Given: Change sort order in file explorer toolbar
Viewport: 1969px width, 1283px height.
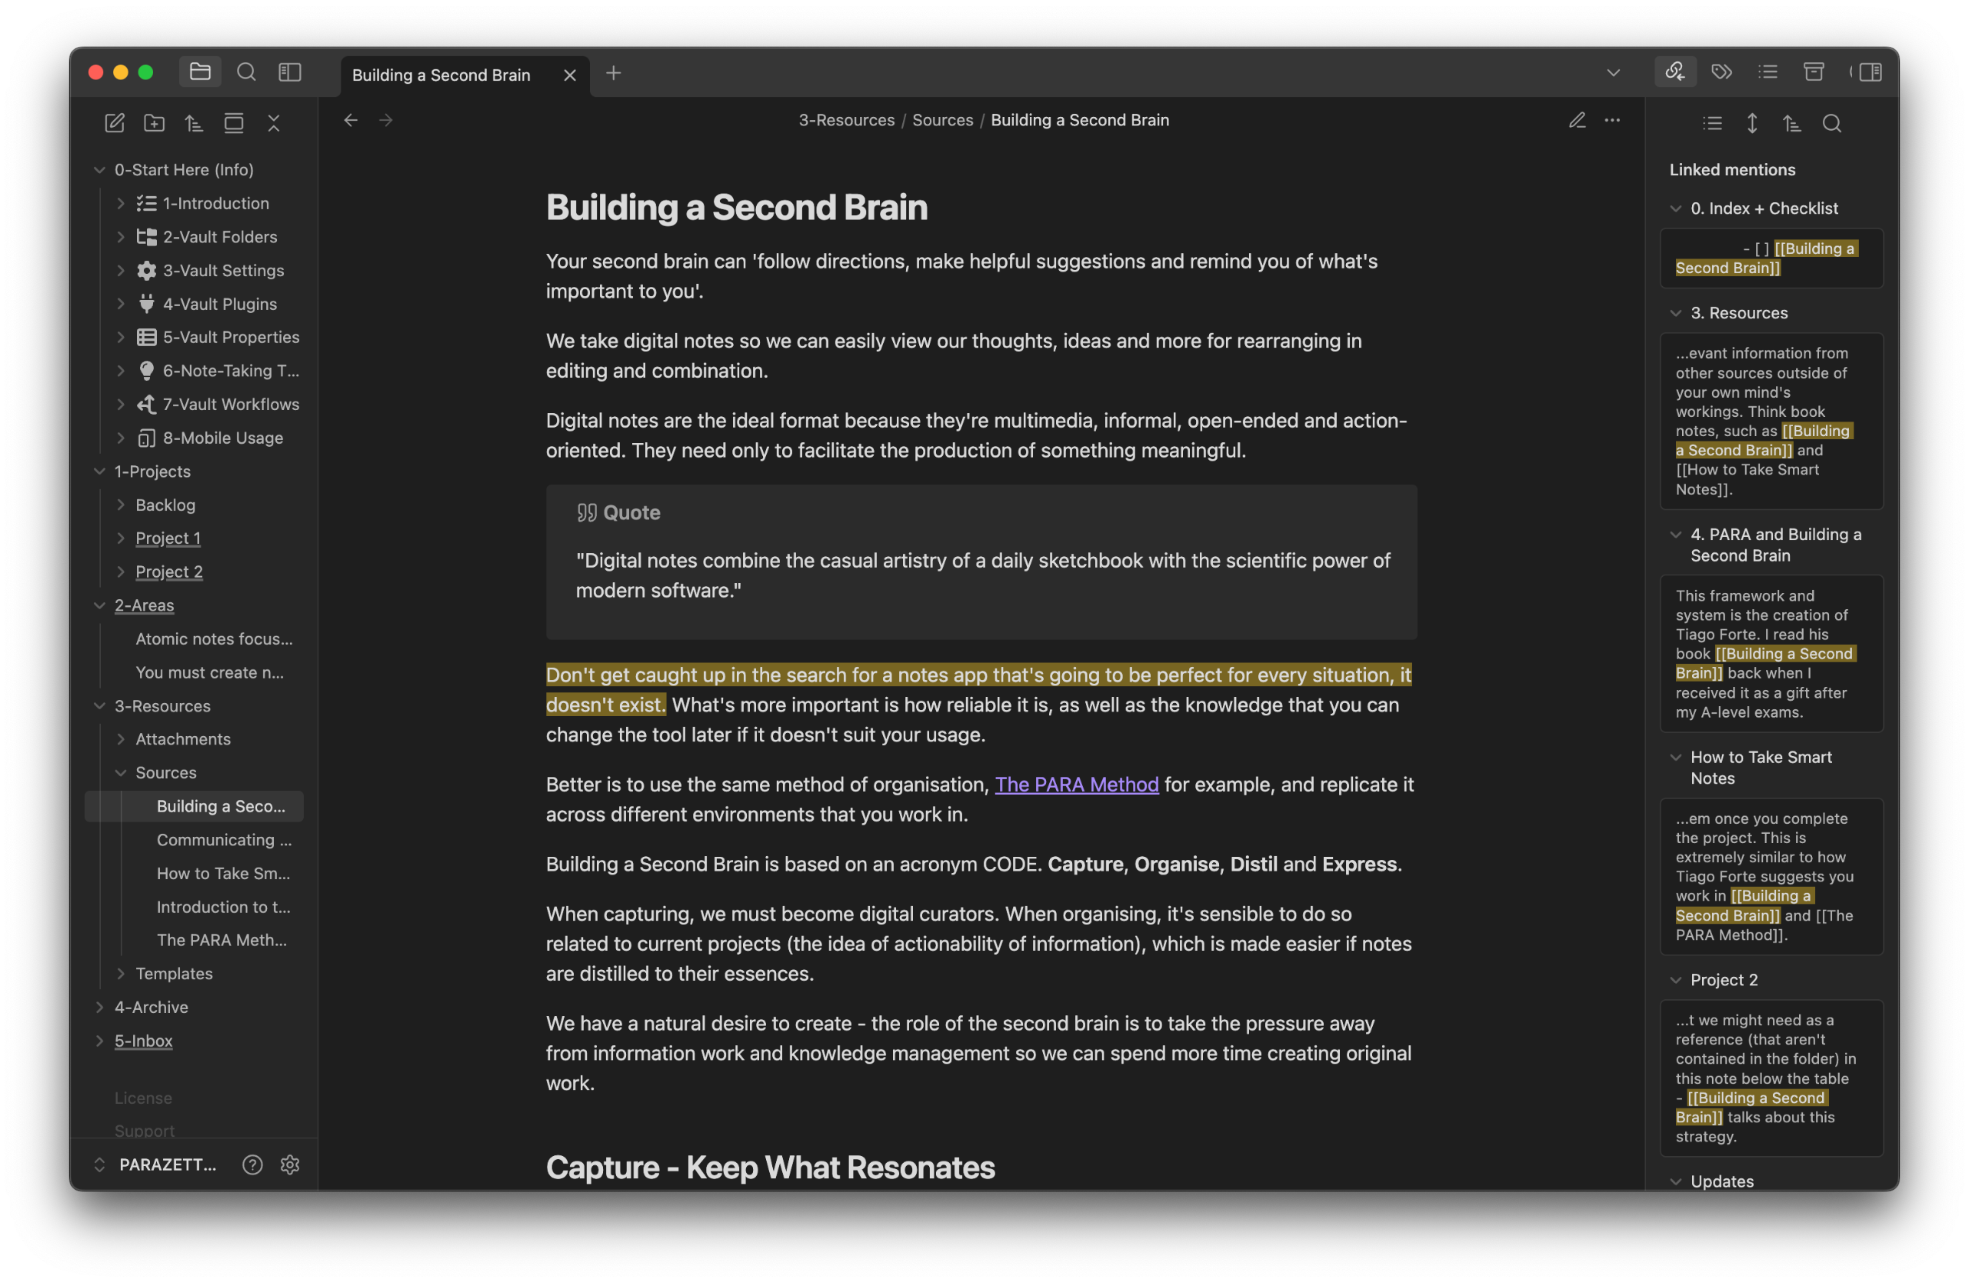Looking at the screenshot, I should click(x=194, y=123).
